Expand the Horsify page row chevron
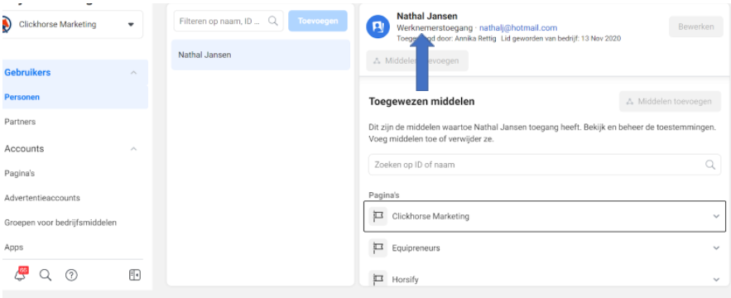The image size is (731, 298). [717, 279]
